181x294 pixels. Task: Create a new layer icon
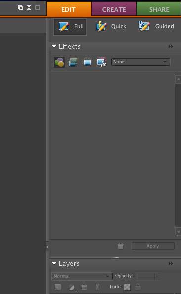[58, 287]
